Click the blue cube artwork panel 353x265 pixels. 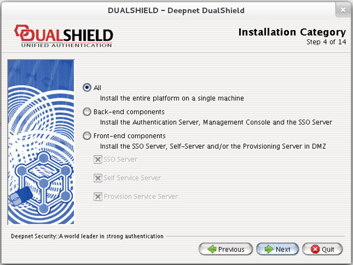40,142
